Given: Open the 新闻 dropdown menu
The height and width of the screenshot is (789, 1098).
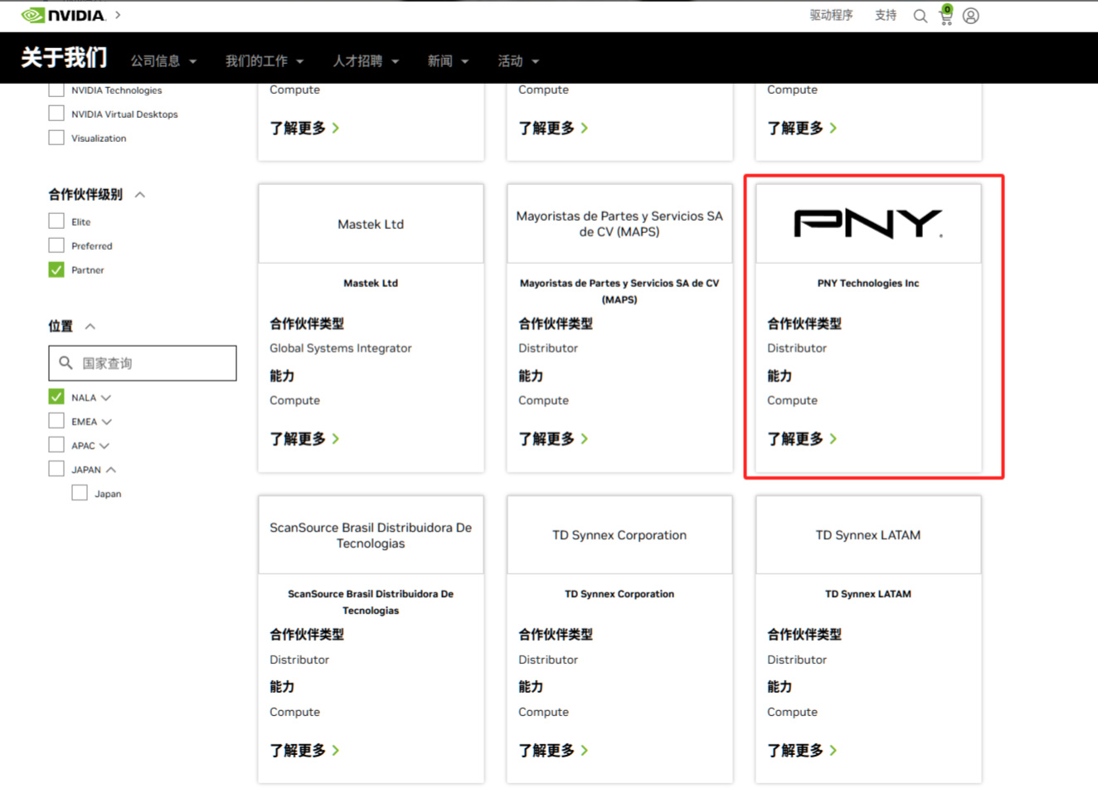Looking at the screenshot, I should (448, 61).
